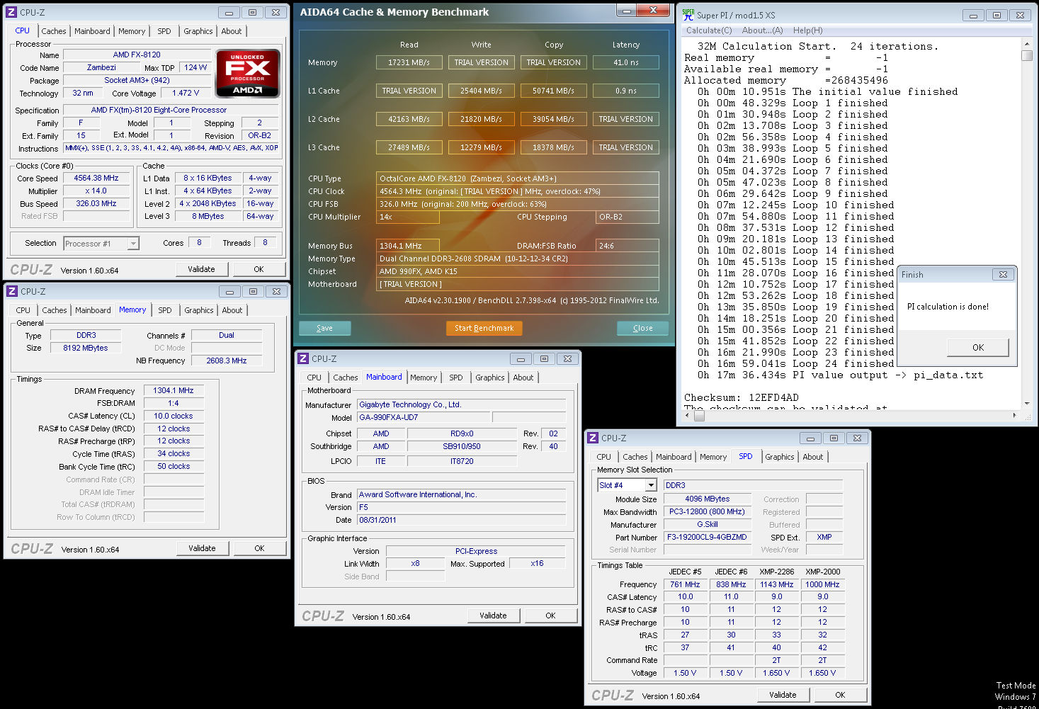Click the AIDA64 Memory Latency 41.0 ns cell
Viewport: 1039px width, 709px height.
[626, 62]
